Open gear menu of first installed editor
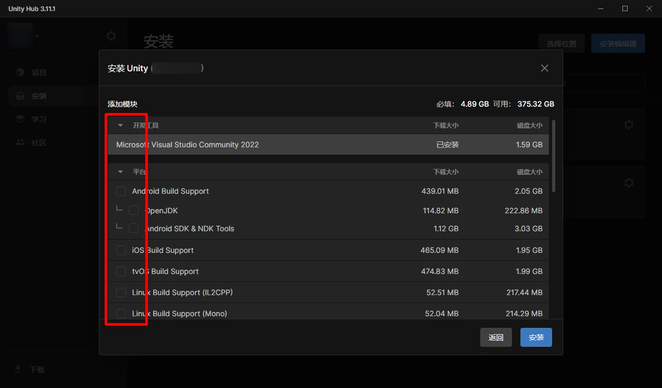This screenshot has height=388, width=662. click(629, 125)
